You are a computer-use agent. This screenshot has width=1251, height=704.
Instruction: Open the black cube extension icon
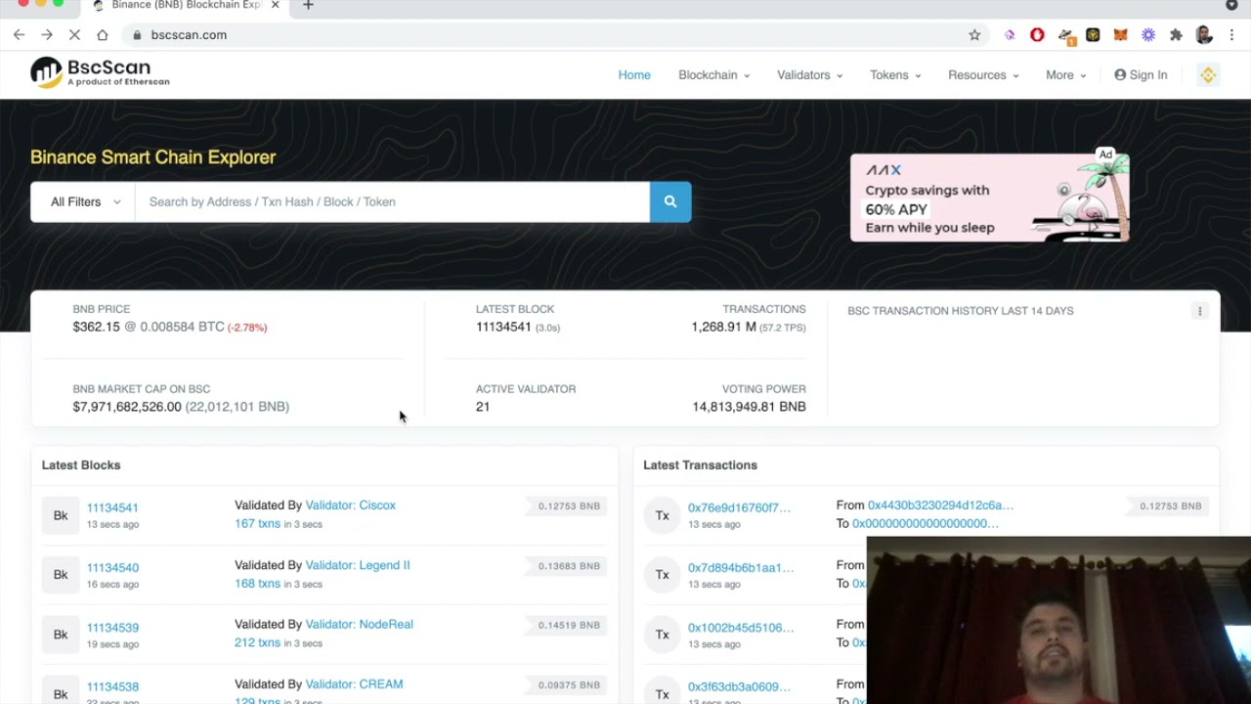[x=1093, y=35]
